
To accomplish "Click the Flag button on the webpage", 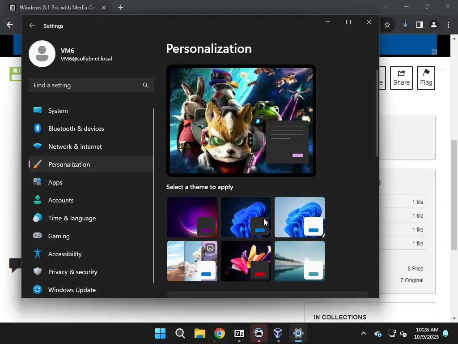I will tap(426, 78).
